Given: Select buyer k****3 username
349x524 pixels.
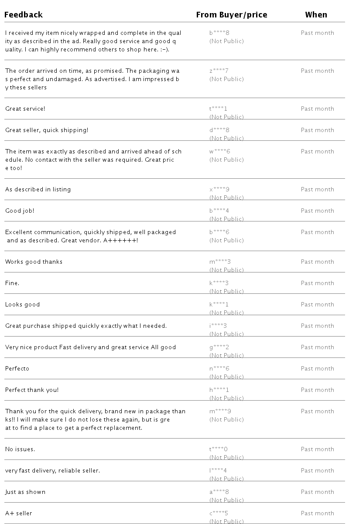Looking at the screenshot, I should [x=219, y=283].
